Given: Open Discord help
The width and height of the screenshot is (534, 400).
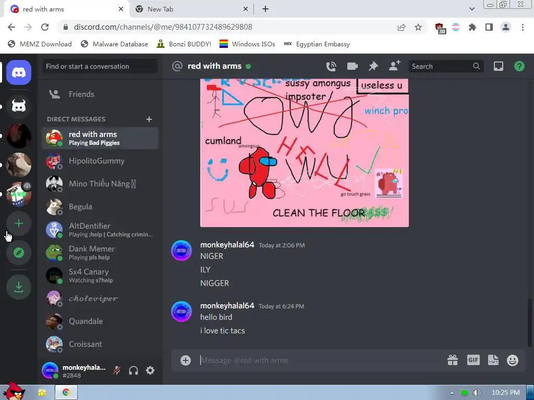Looking at the screenshot, I should coord(519,66).
